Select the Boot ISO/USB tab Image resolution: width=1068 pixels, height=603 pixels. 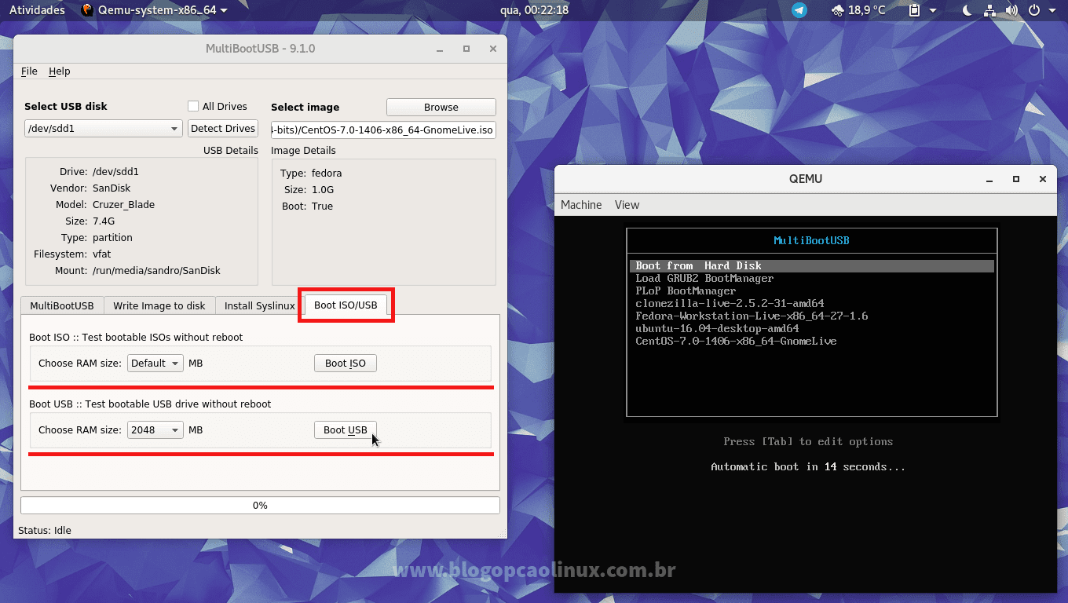pyautogui.click(x=346, y=305)
